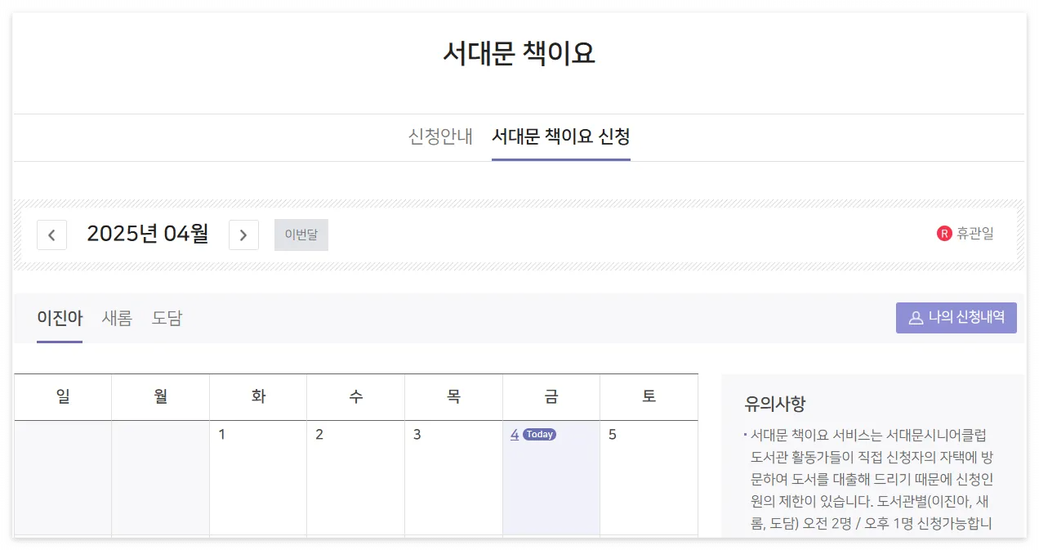Advance to next month with the right chevron
Screen dimensions: 1039x550
(243, 235)
